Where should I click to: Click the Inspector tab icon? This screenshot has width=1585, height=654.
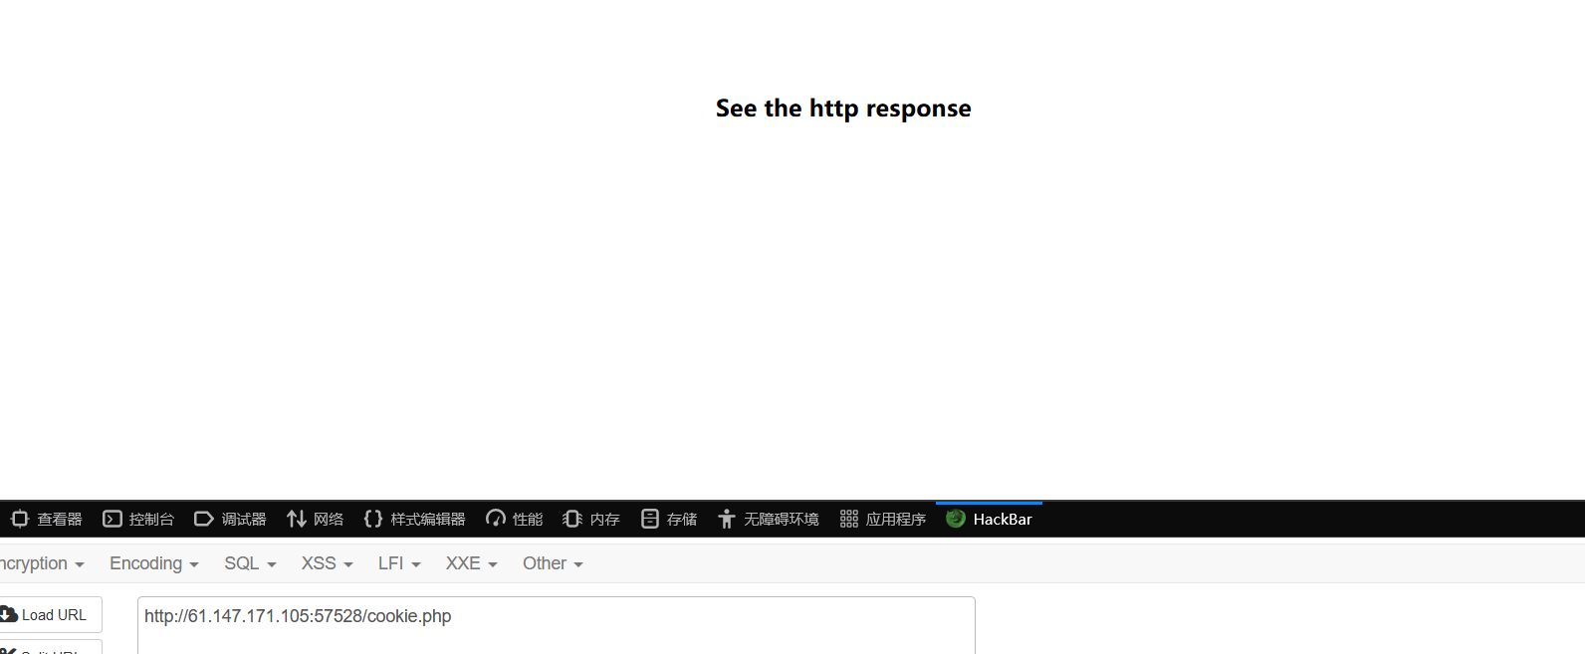click(x=20, y=519)
